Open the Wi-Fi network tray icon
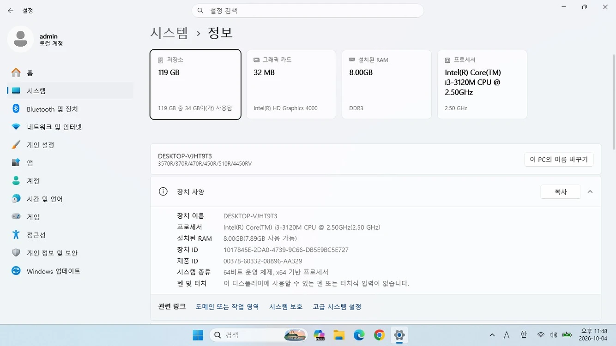The width and height of the screenshot is (616, 346). 541,335
